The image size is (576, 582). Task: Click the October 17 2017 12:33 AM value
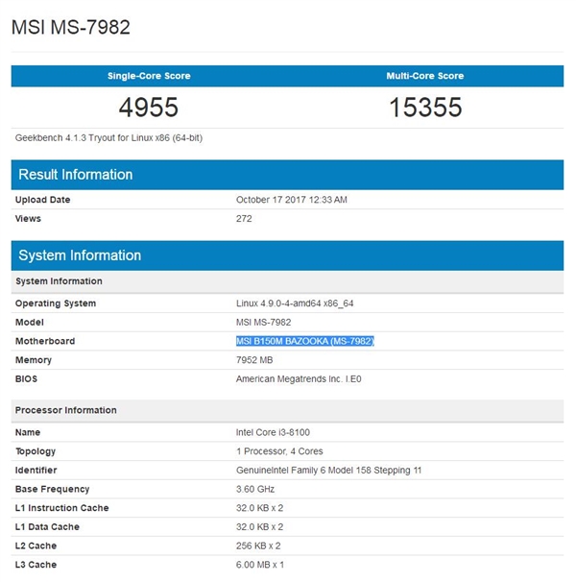click(x=291, y=200)
